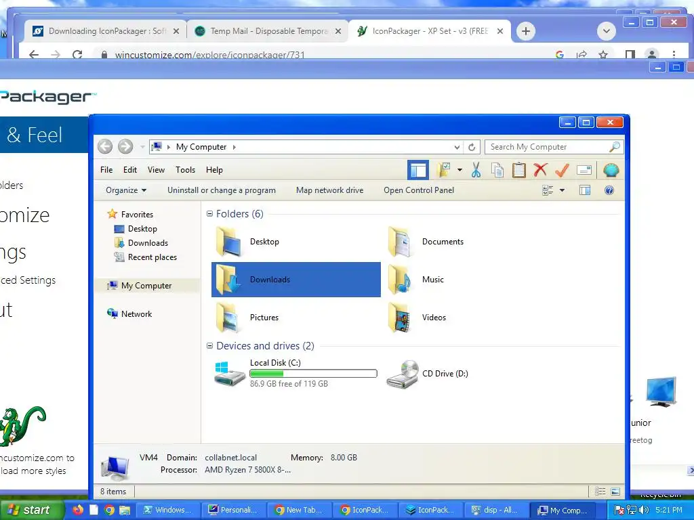Switch to Temp Mail Chrome tab

coord(268,31)
